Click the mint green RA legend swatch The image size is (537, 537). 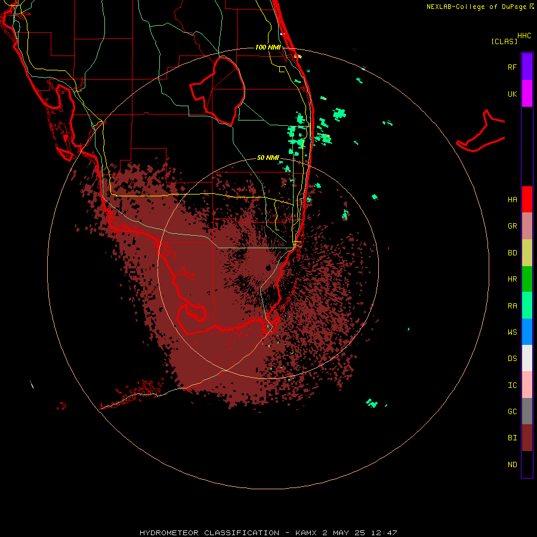(x=527, y=305)
